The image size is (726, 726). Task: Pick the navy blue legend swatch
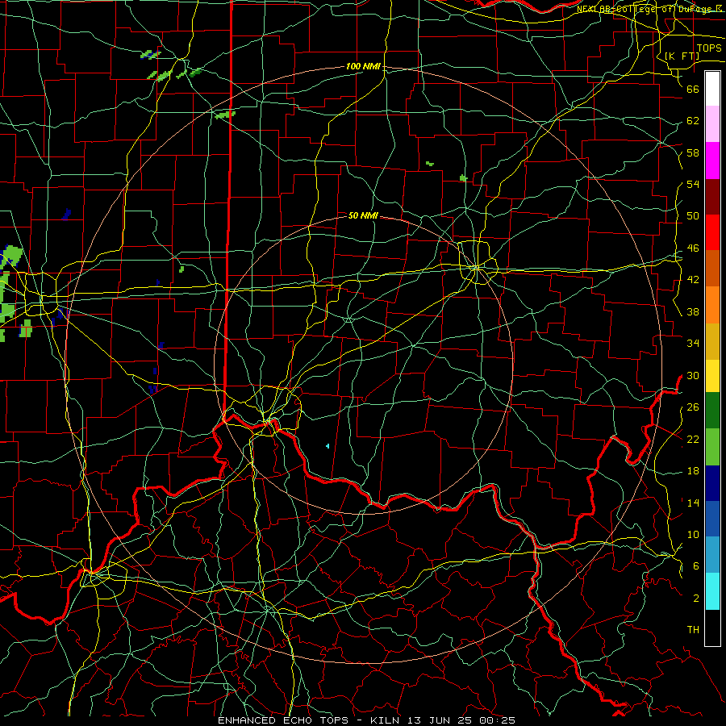point(712,483)
